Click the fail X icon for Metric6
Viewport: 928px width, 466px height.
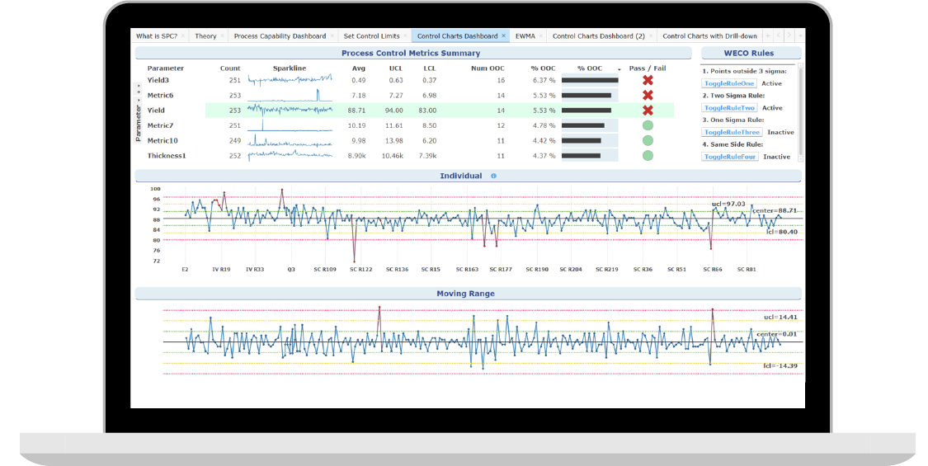tap(648, 96)
